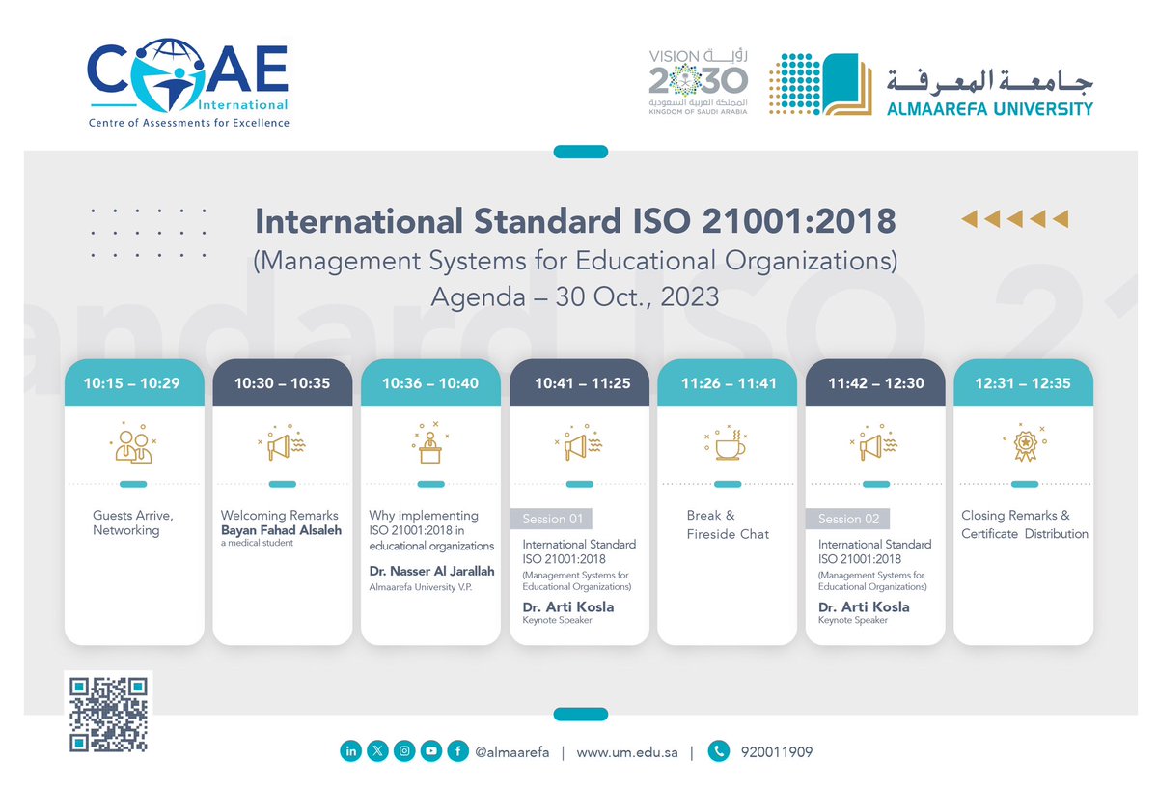Toggle the Session 01 label

click(x=552, y=519)
